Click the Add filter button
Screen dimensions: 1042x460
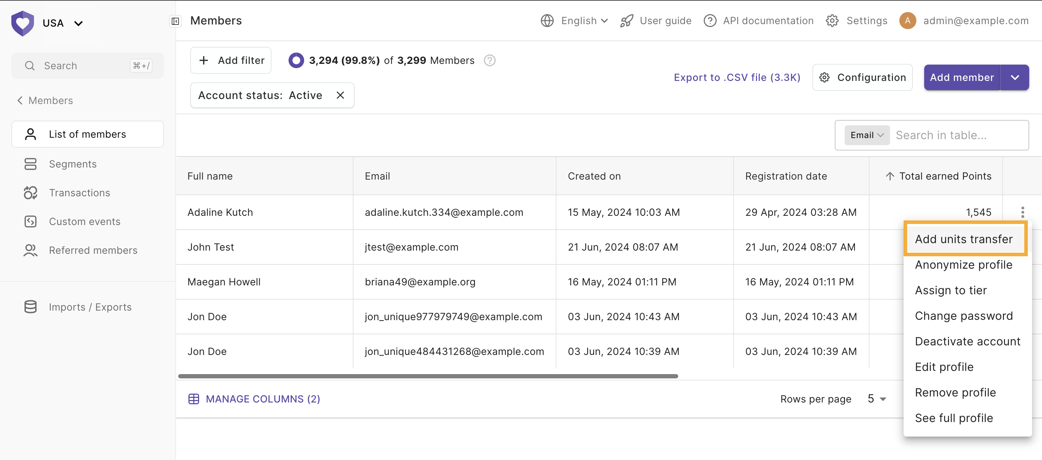click(x=231, y=60)
